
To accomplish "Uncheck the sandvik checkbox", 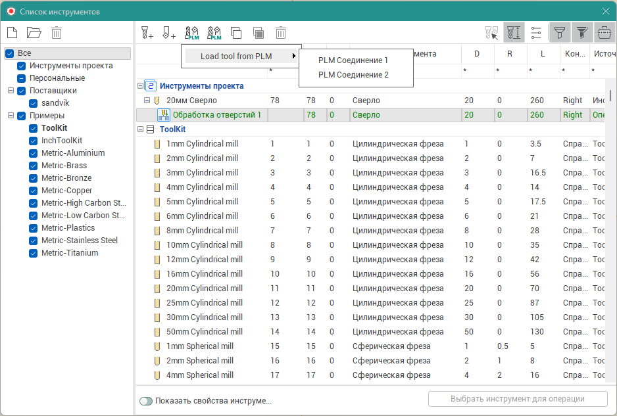I will pos(34,103).
